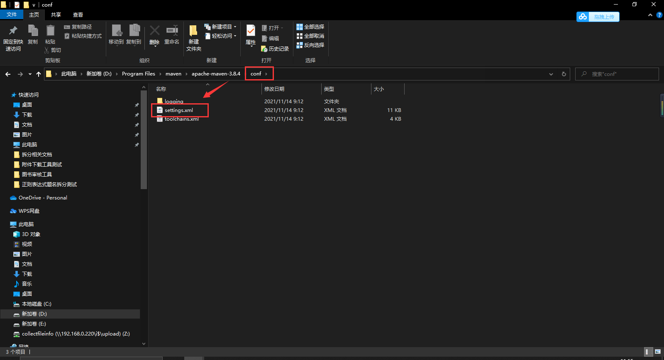Switch to large icons view in status bar
Image resolution: width=664 pixels, height=360 pixels.
pos(658,352)
